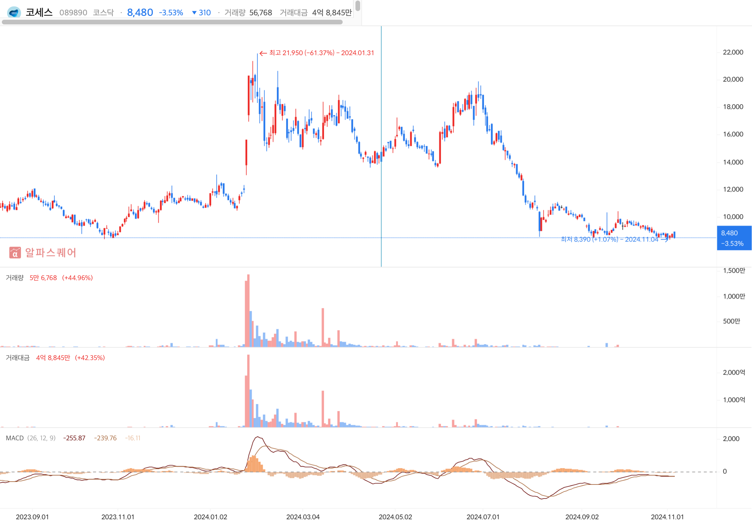Click the 2024.09.02 date axis label

coord(582,517)
